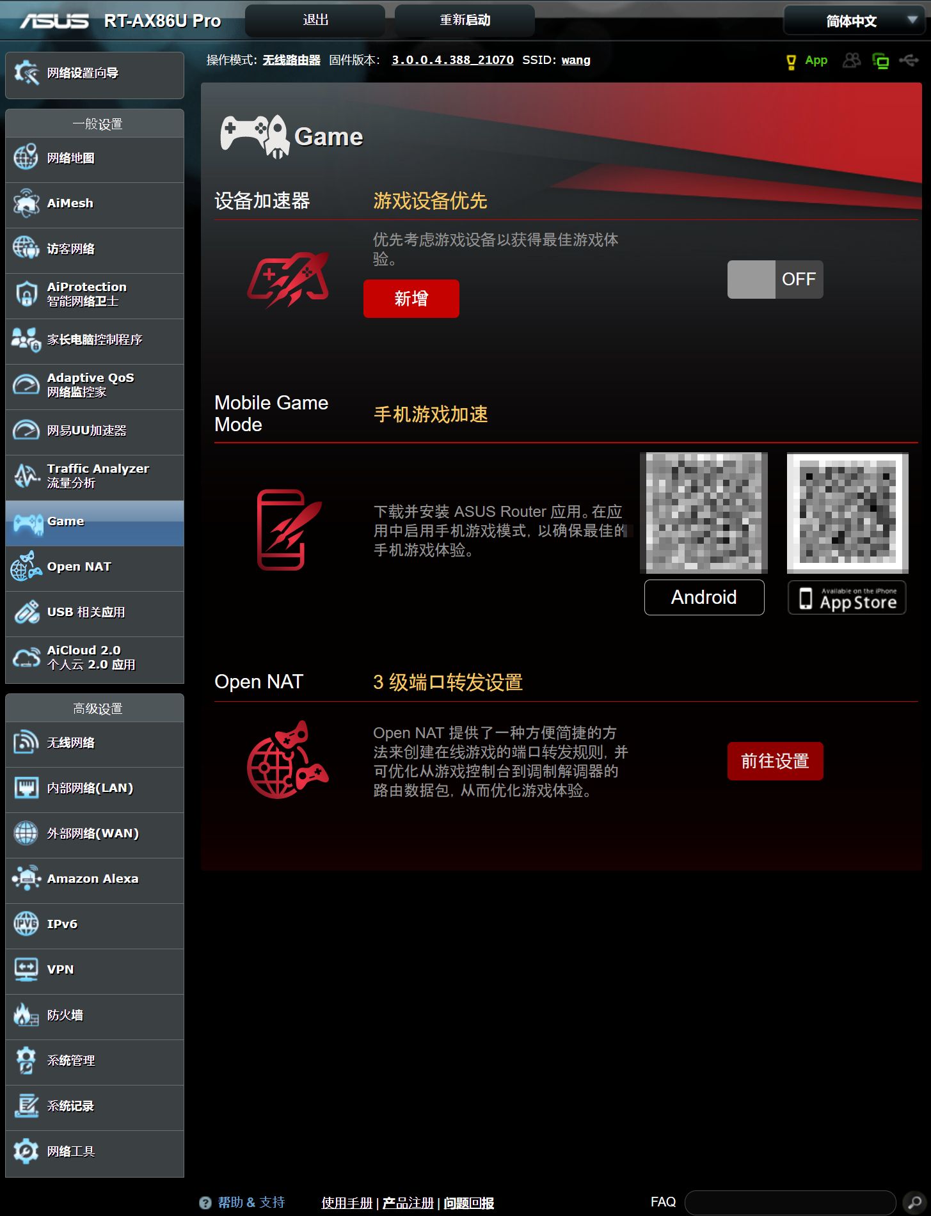Image resolution: width=931 pixels, height=1216 pixels.
Task: Click the App Store QR code image
Action: (847, 513)
